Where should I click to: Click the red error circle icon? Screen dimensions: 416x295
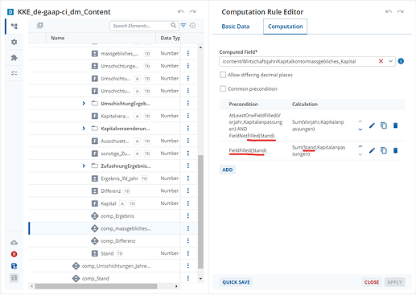coord(14,254)
